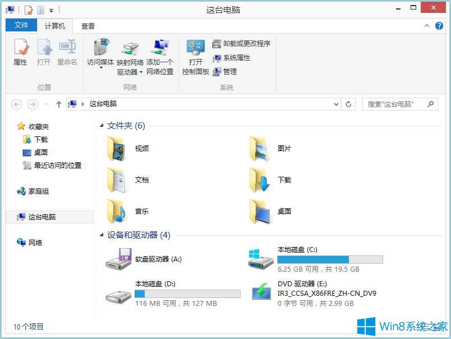Viewport: 451px width, 339px height.
Task: Click the Help question-mark icon
Action: [x=439, y=25]
